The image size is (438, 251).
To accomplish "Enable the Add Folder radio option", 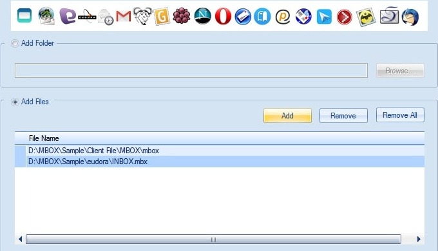I will click(x=15, y=43).
